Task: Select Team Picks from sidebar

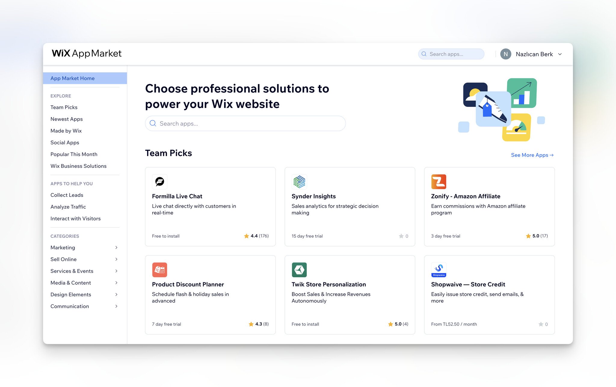Action: (x=64, y=107)
